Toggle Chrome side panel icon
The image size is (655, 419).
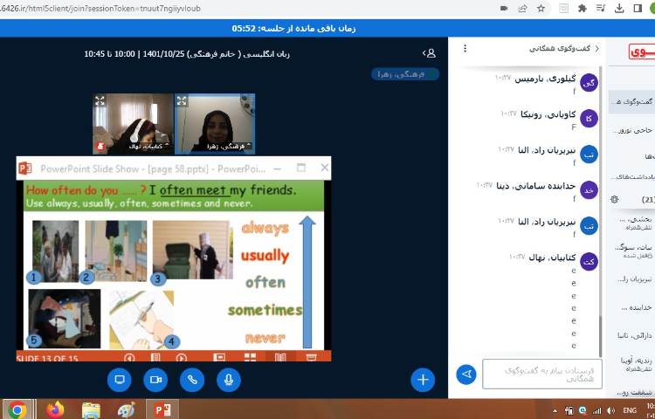638,9
